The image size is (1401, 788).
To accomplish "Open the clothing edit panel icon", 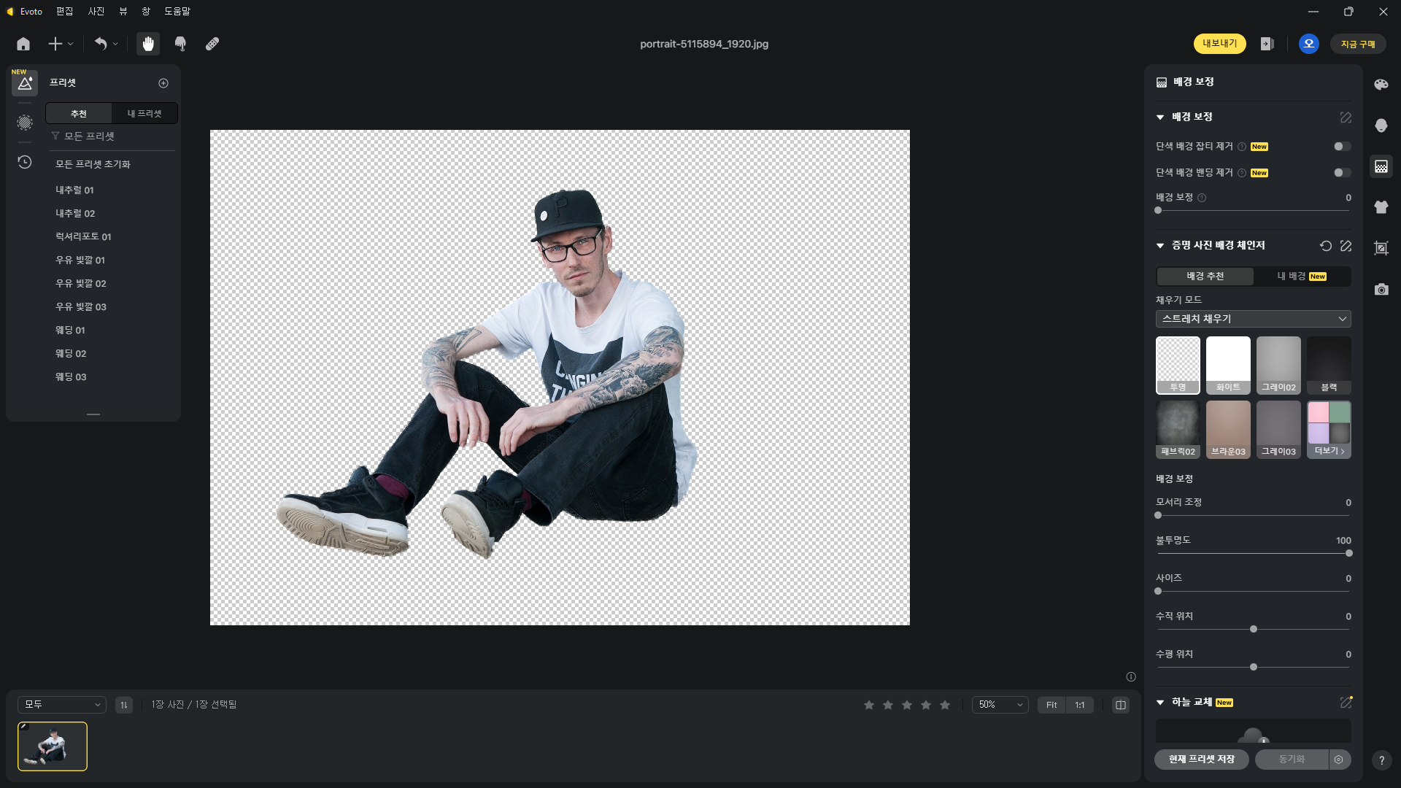I will 1381,207.
